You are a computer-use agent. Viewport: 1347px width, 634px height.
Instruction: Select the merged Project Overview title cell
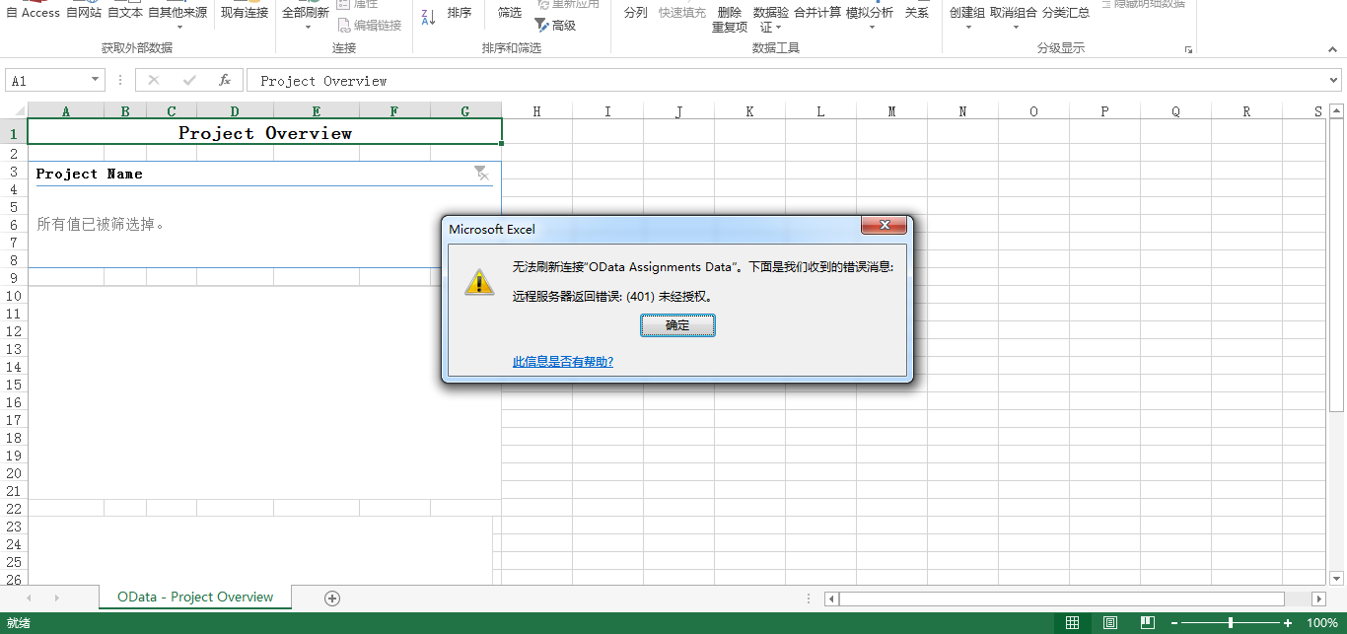coord(265,132)
